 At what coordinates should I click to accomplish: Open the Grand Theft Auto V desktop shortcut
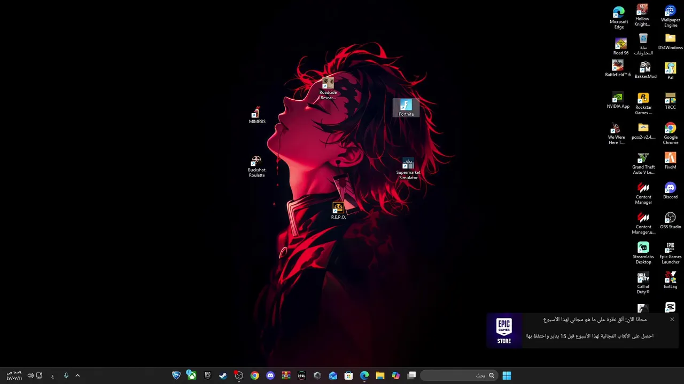click(x=643, y=164)
